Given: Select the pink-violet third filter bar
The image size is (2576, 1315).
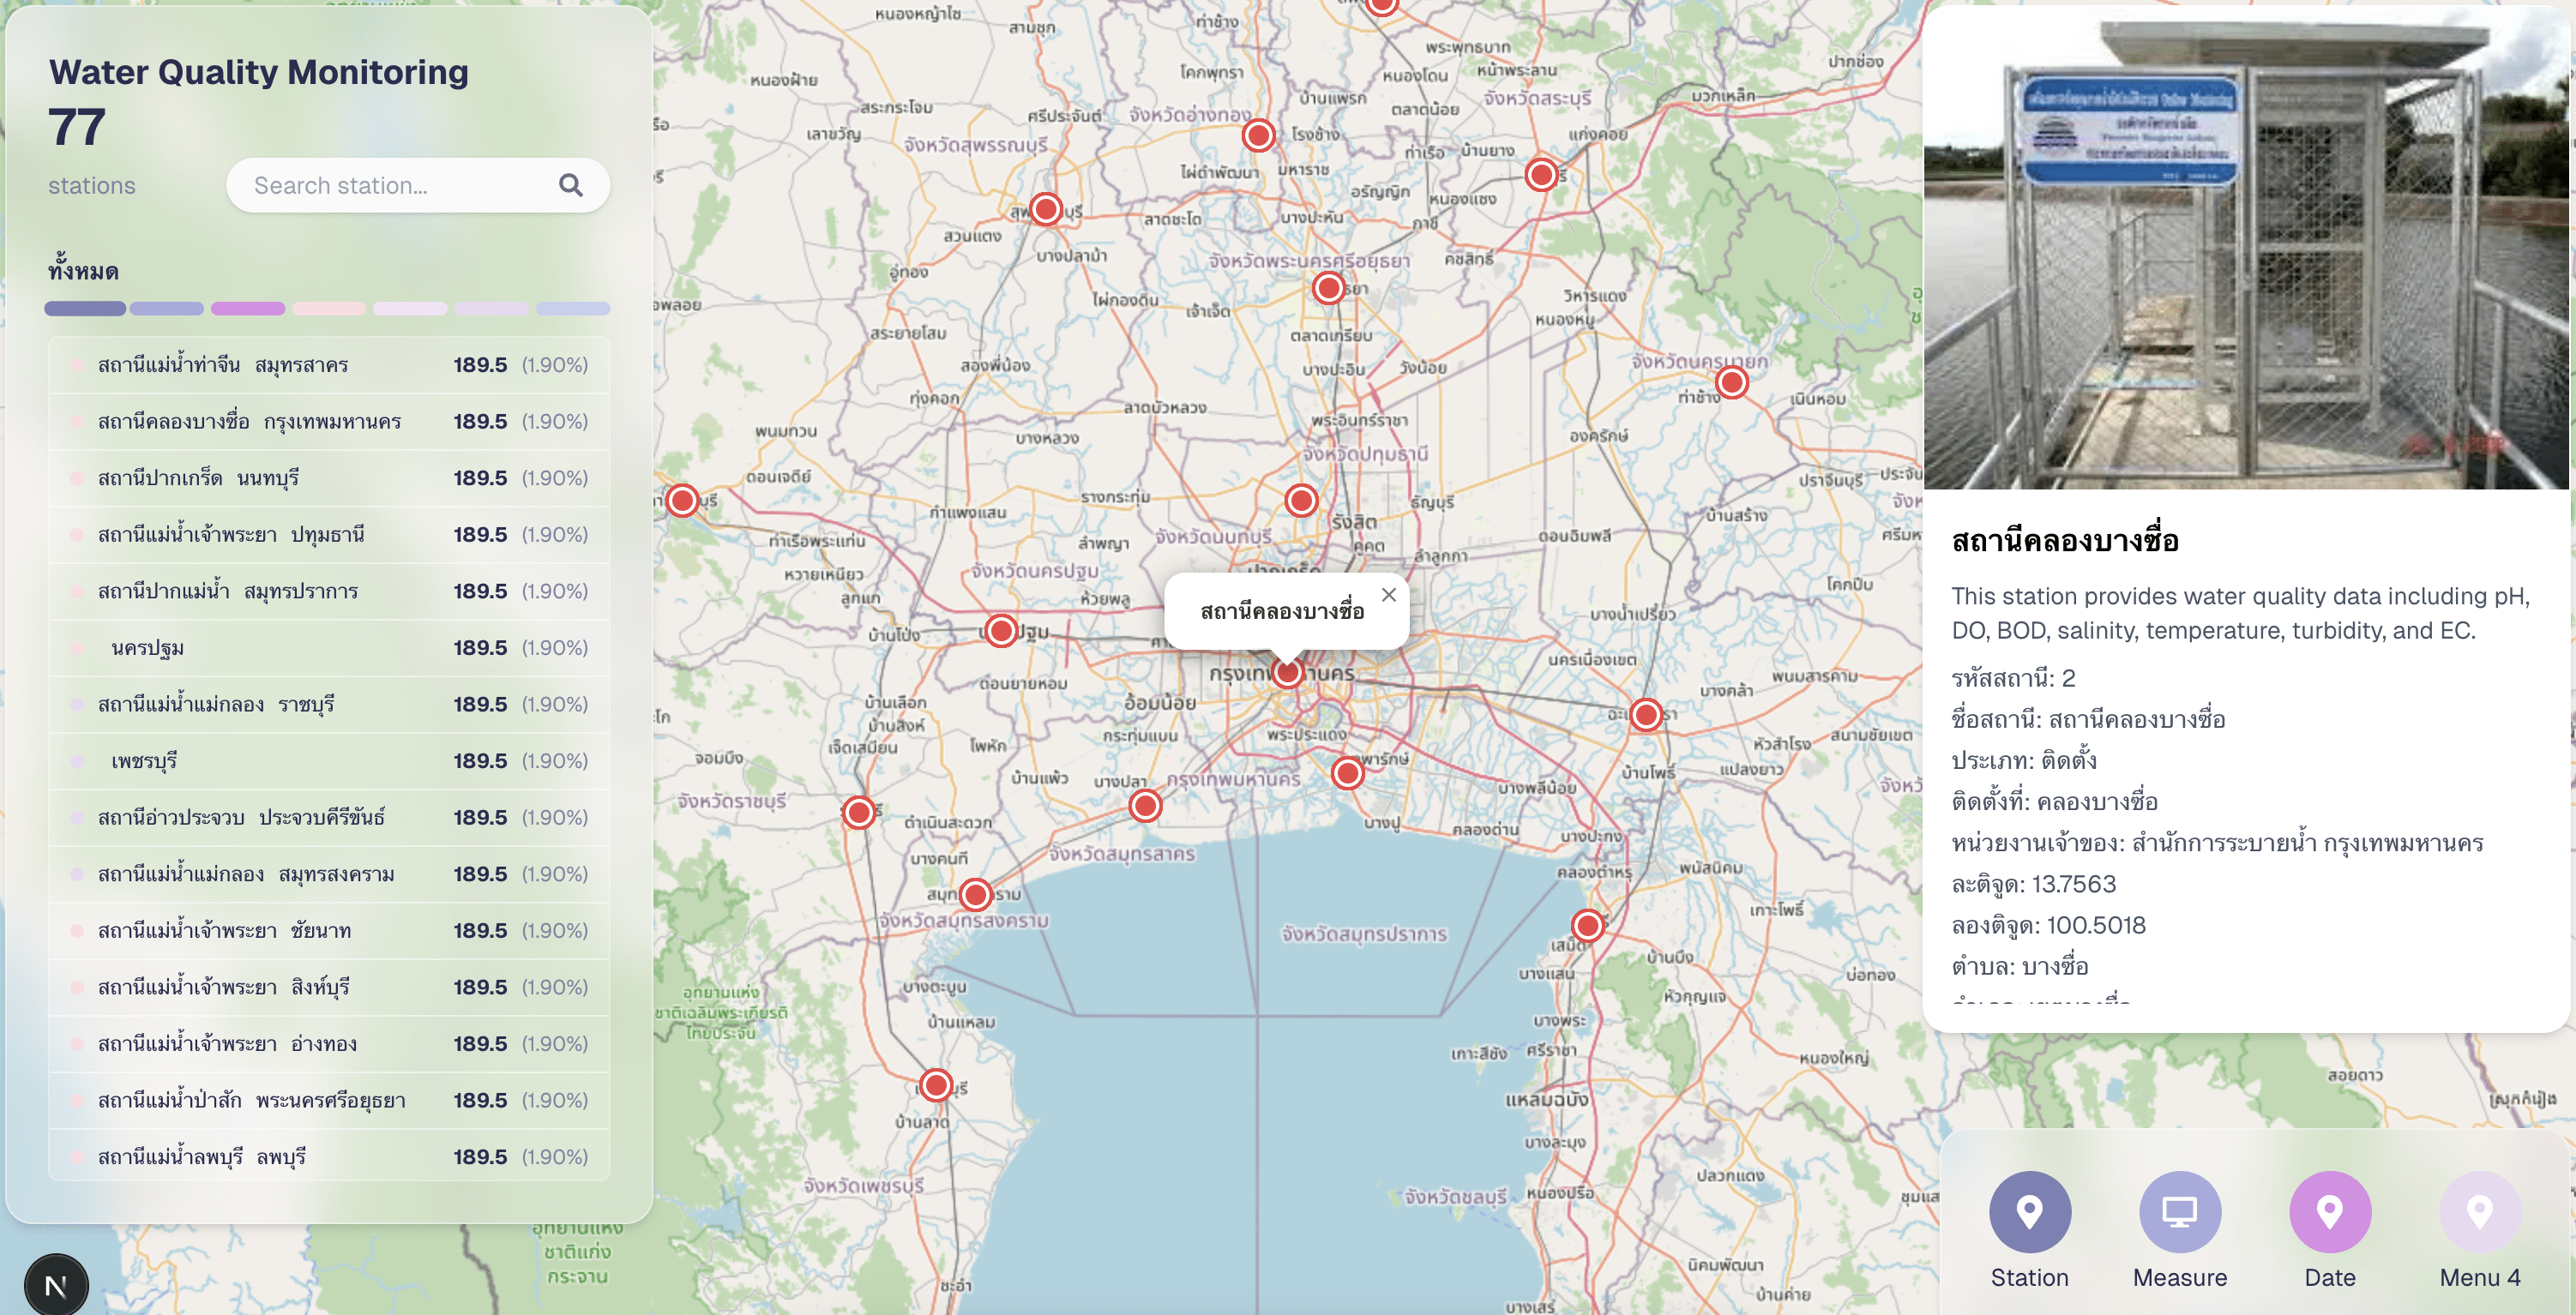Looking at the screenshot, I should (x=248, y=309).
